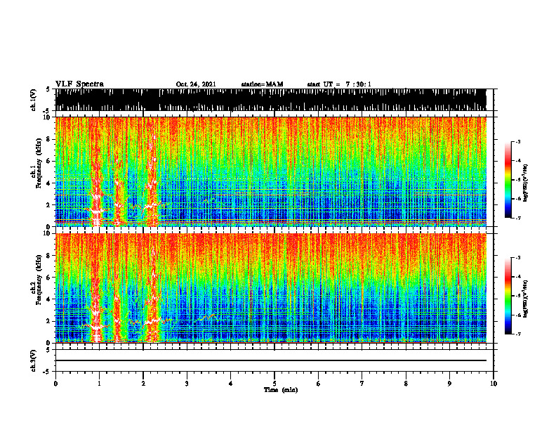556x430 pixels.
Task: Click time axis tick label "9"
Action: pyautogui.click(x=449, y=384)
